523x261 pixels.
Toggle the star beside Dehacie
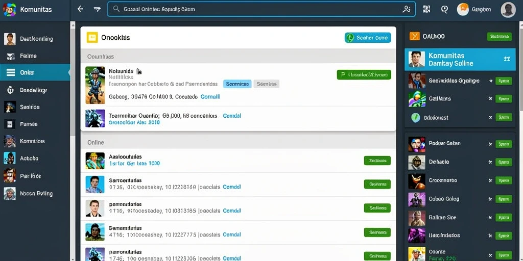tap(490, 162)
